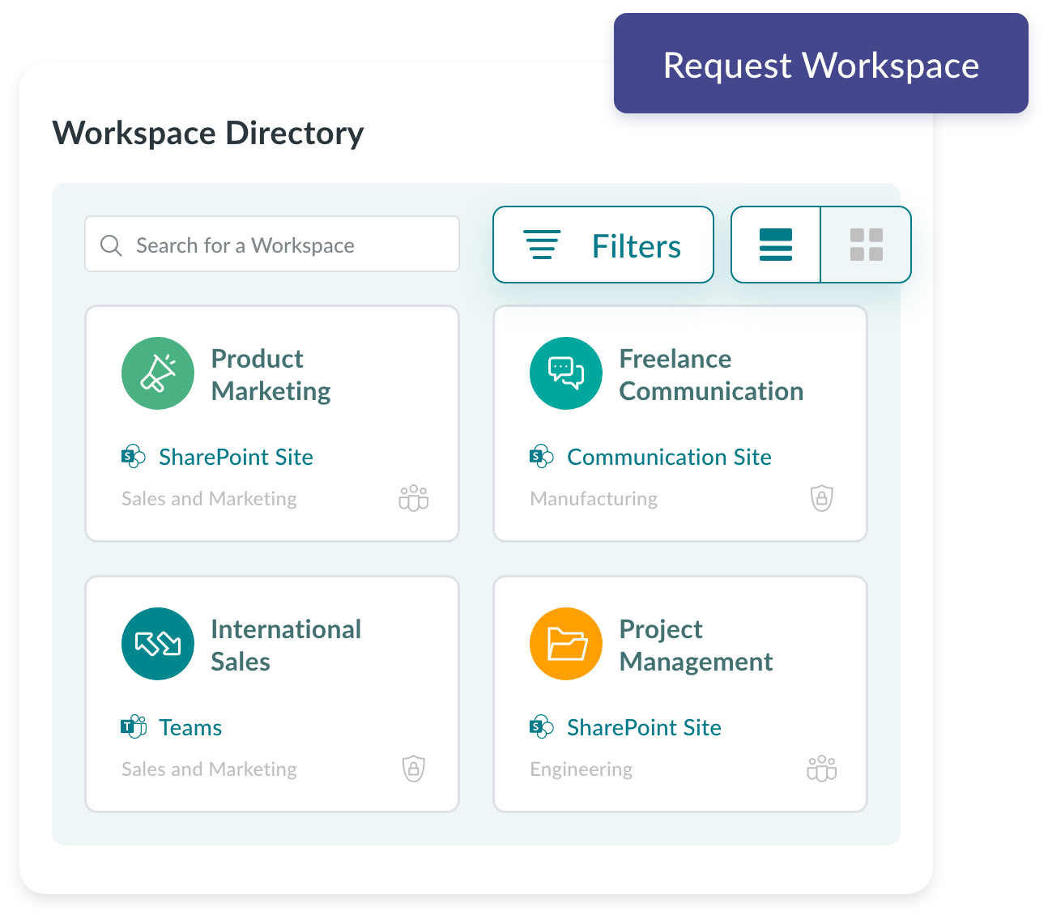Open the Filters panel
Image resolution: width=1048 pixels, height=920 pixels.
(x=603, y=245)
